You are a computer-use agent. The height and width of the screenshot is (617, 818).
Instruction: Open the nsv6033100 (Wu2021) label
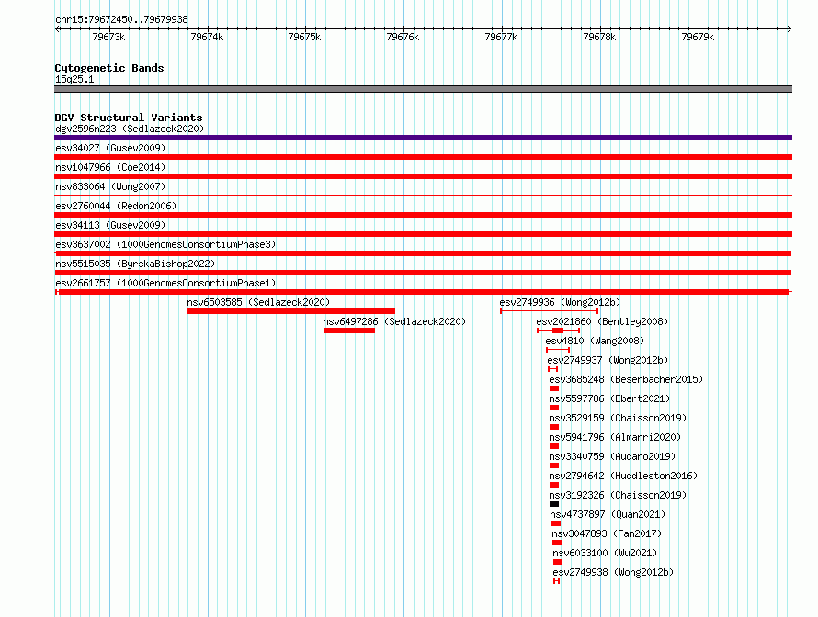pyautogui.click(x=605, y=553)
